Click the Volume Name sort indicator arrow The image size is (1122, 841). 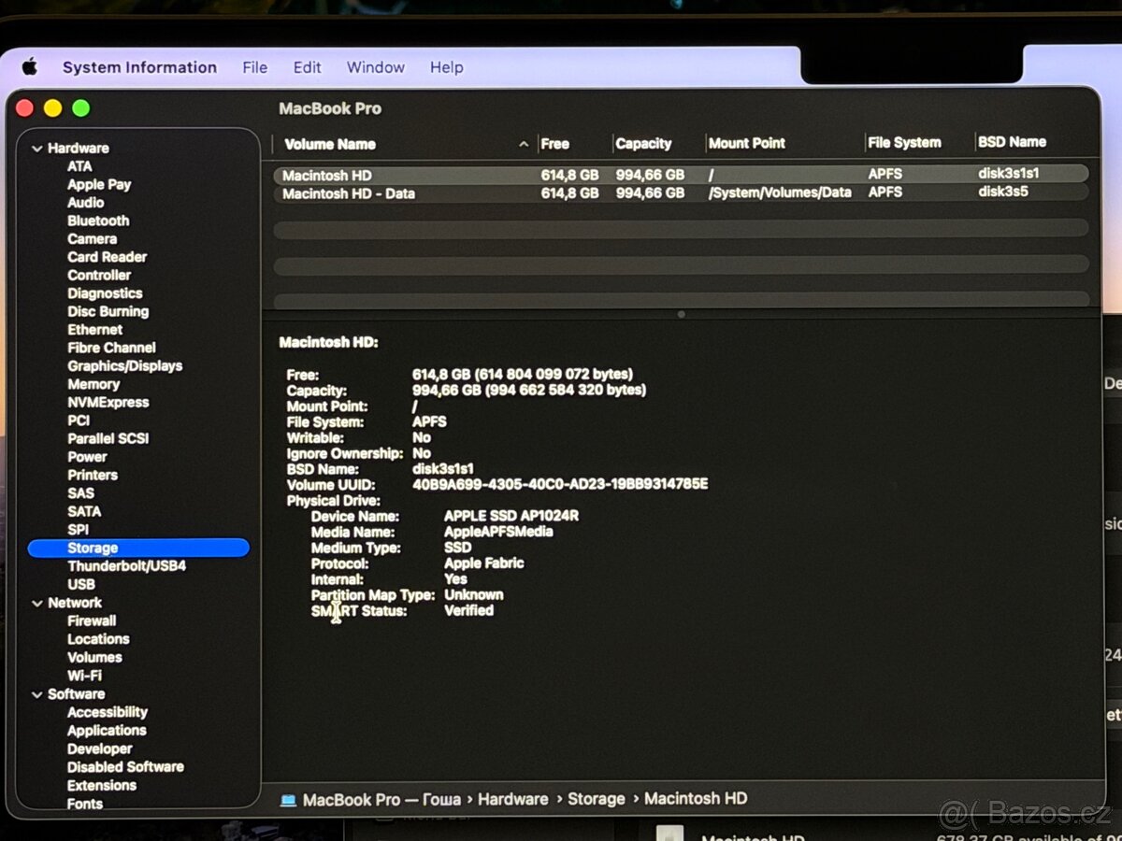(x=524, y=144)
